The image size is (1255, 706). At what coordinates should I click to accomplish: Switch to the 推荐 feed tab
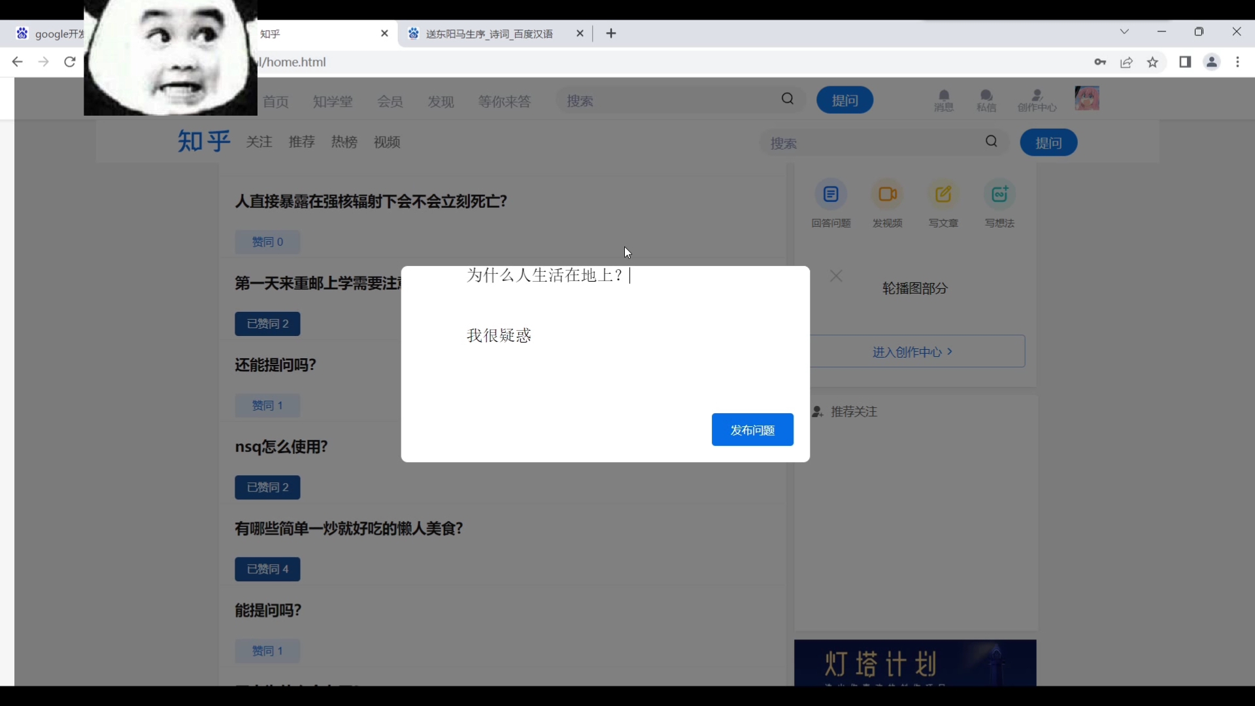tap(302, 142)
